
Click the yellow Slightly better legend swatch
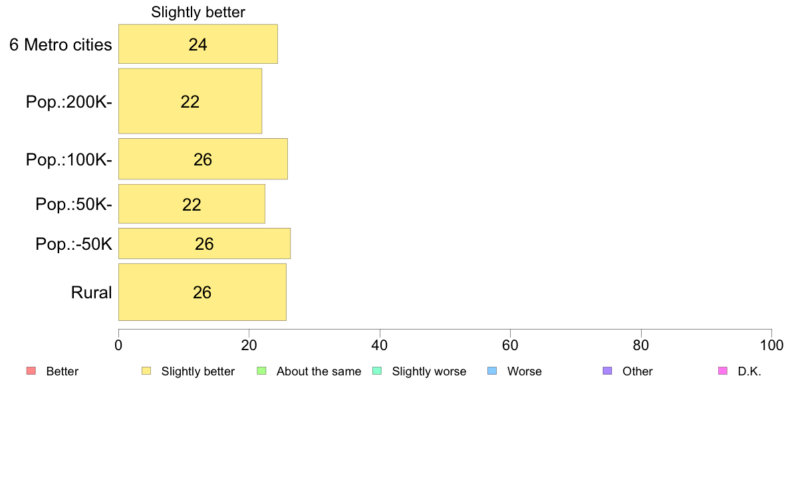(146, 371)
